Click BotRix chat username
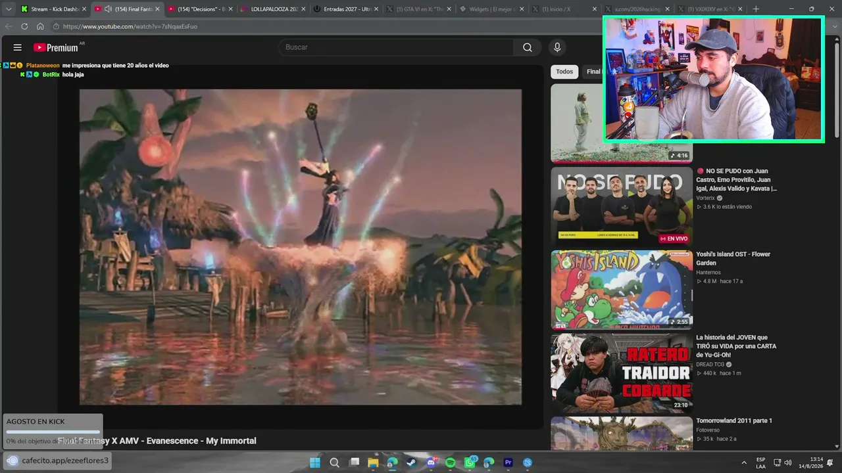This screenshot has height=473, width=842. [51, 75]
